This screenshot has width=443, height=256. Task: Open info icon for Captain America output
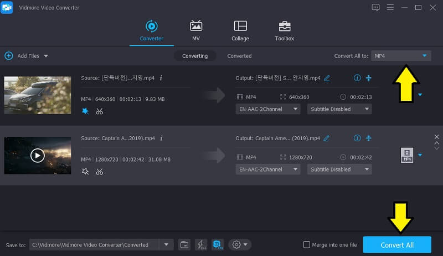(x=357, y=138)
